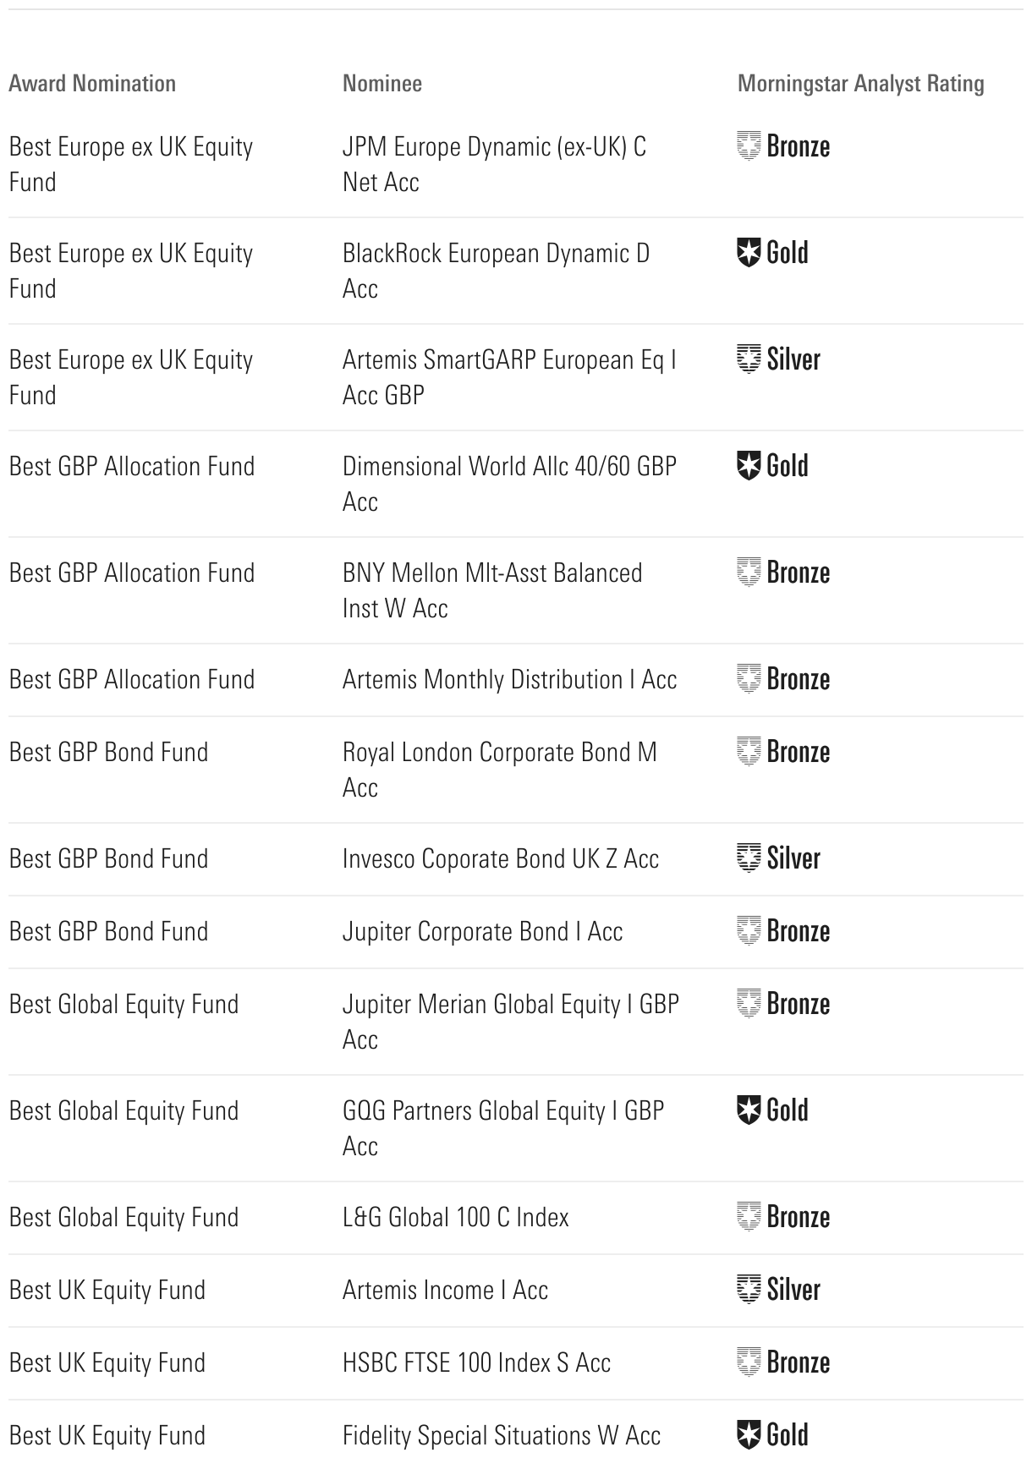Sort by Award Nomination column header
Screen dimensions: 1032x1480
(x=92, y=84)
